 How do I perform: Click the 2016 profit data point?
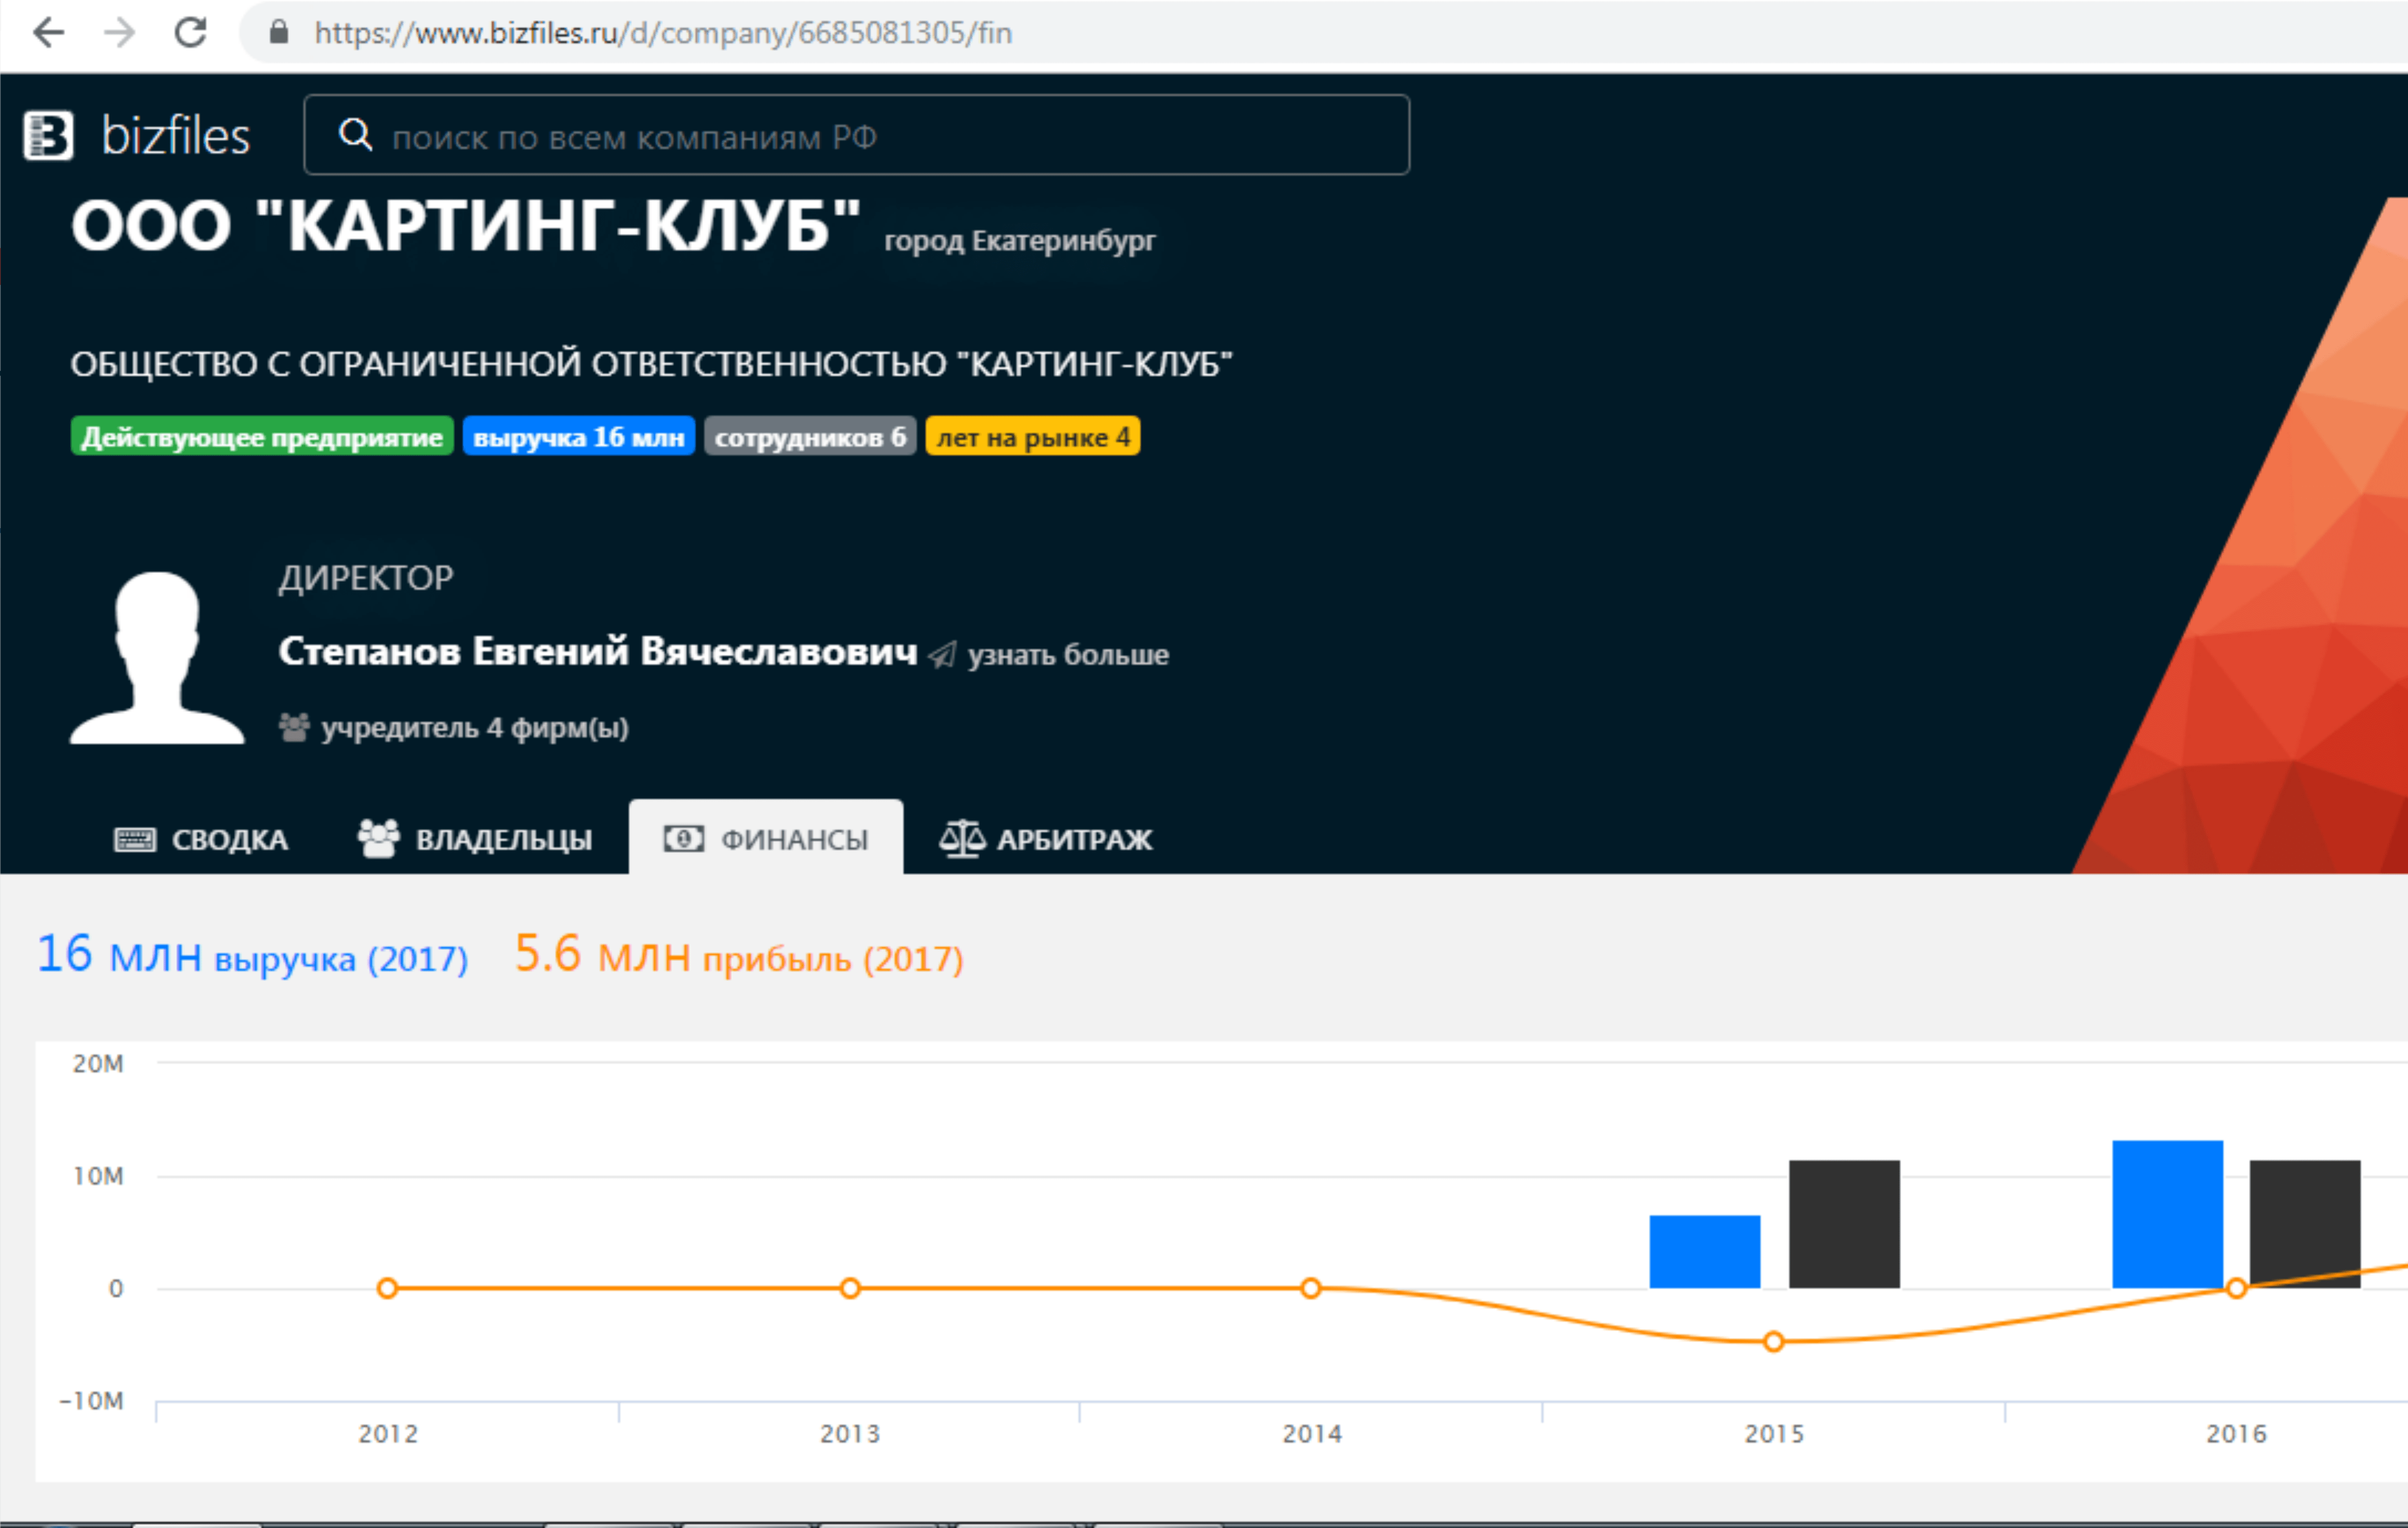tap(2237, 1288)
